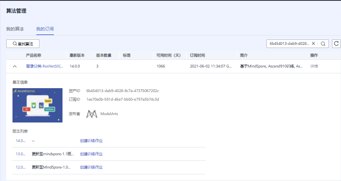Open version 14.0 in the version list
This screenshot has width=341, height=181.
[x=20, y=140]
